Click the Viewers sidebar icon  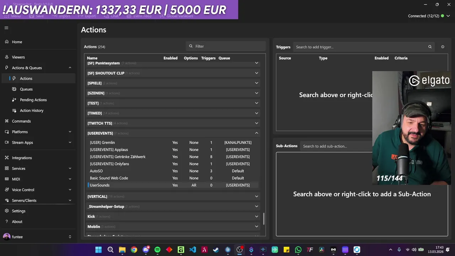pyautogui.click(x=7, y=57)
